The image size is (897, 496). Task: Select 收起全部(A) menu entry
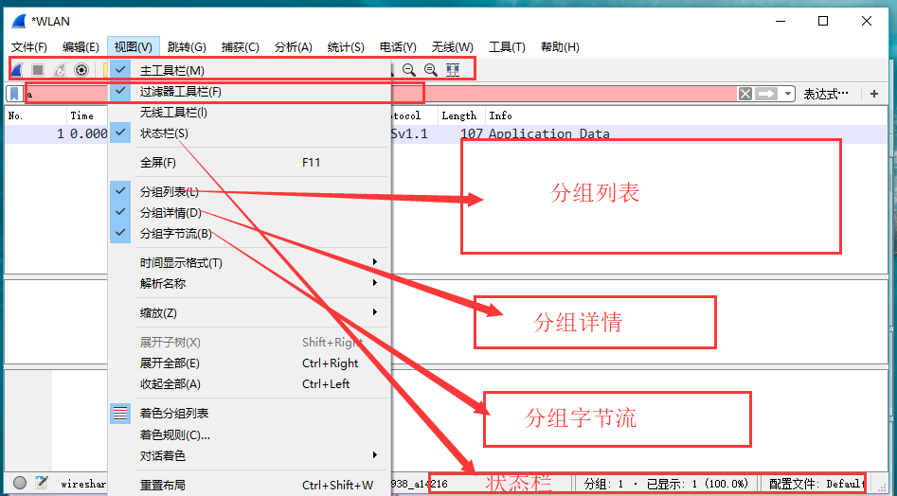coord(249,383)
